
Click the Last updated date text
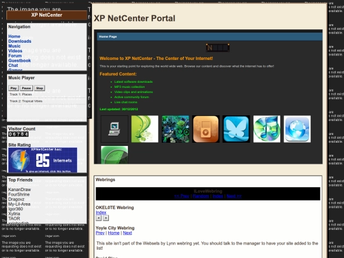pyautogui.click(x=118, y=109)
